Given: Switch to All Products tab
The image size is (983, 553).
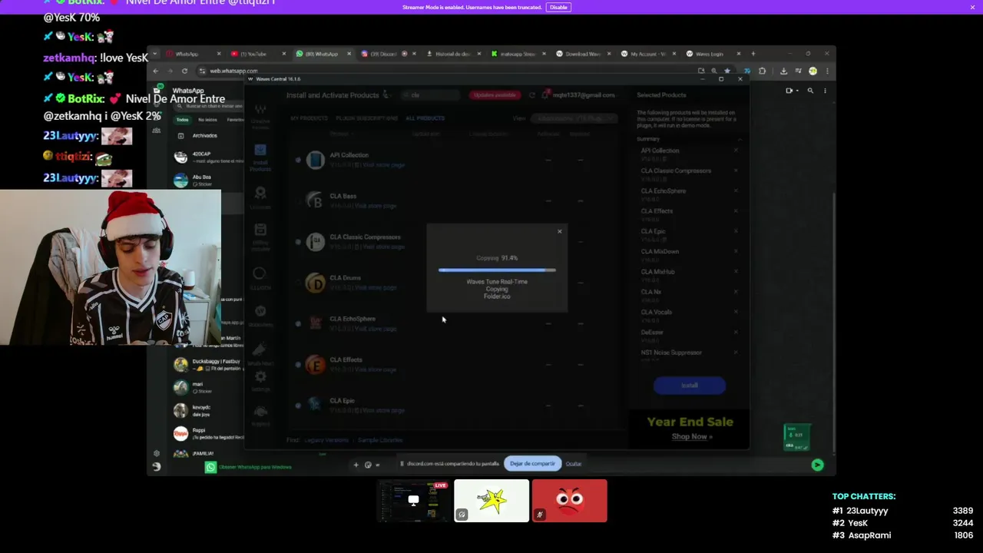Looking at the screenshot, I should pos(425,118).
